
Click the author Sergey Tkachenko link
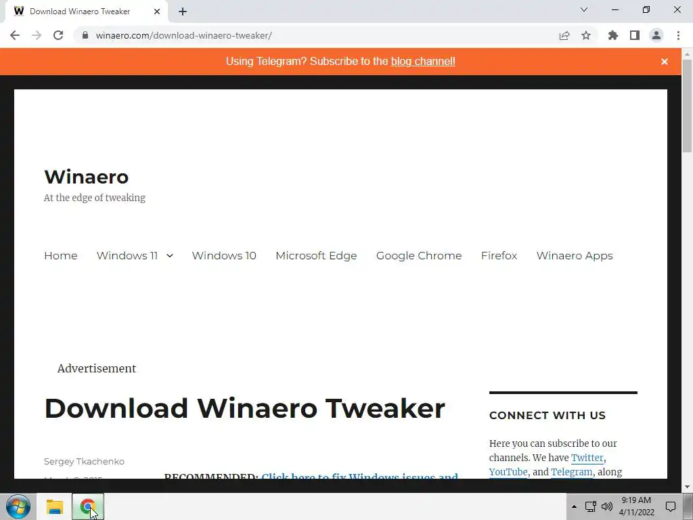click(84, 461)
